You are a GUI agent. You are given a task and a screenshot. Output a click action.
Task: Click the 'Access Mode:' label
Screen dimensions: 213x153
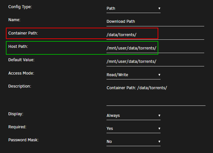[x=21, y=73]
